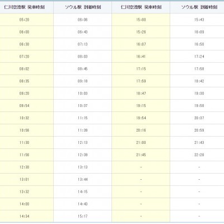
Task: Select the 12:30 departure time cell
Action: [24, 167]
